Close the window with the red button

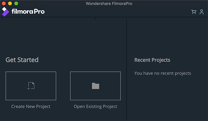pyautogui.click(x=4, y=3)
